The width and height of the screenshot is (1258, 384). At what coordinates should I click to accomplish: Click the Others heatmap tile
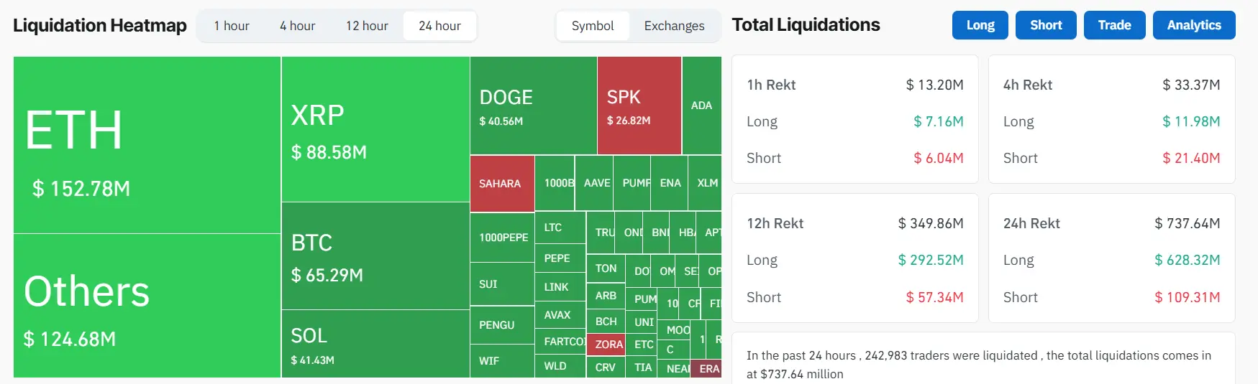tap(147, 306)
